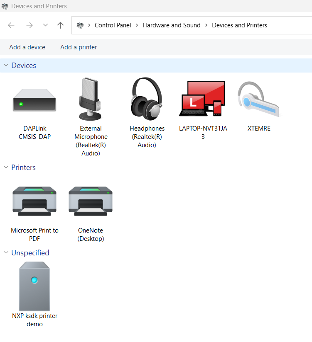Viewport: 312px width, 342px height.
Task: Click the DAPLink CMSIS-DAP label
Action: tap(34, 133)
